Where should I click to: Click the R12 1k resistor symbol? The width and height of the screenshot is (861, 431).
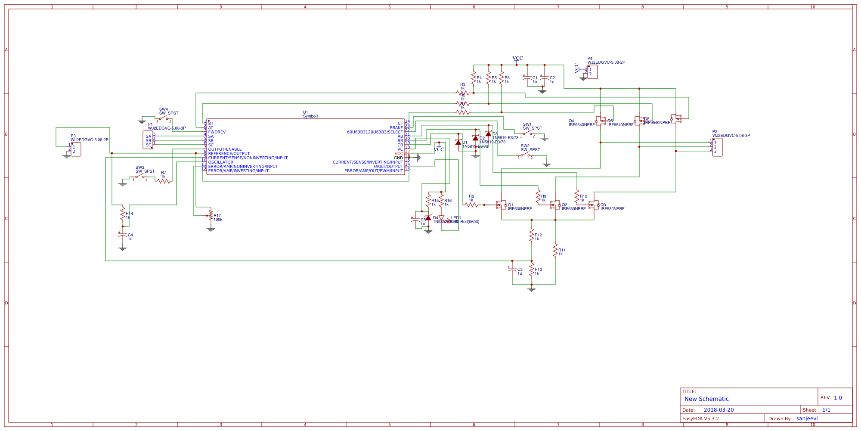coord(532,236)
